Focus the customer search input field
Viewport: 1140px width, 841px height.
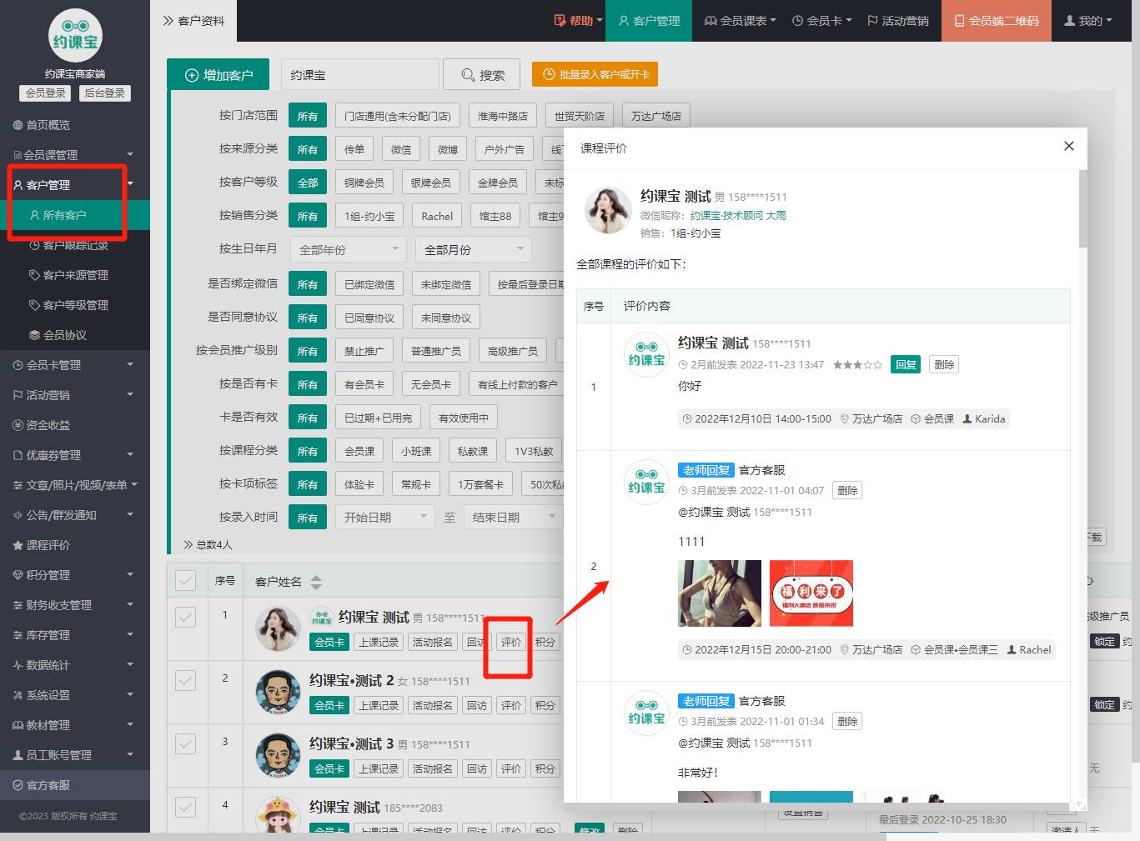[x=359, y=75]
